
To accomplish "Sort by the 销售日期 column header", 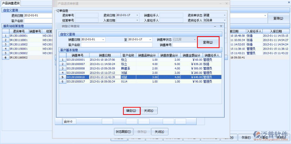I will [105, 55].
